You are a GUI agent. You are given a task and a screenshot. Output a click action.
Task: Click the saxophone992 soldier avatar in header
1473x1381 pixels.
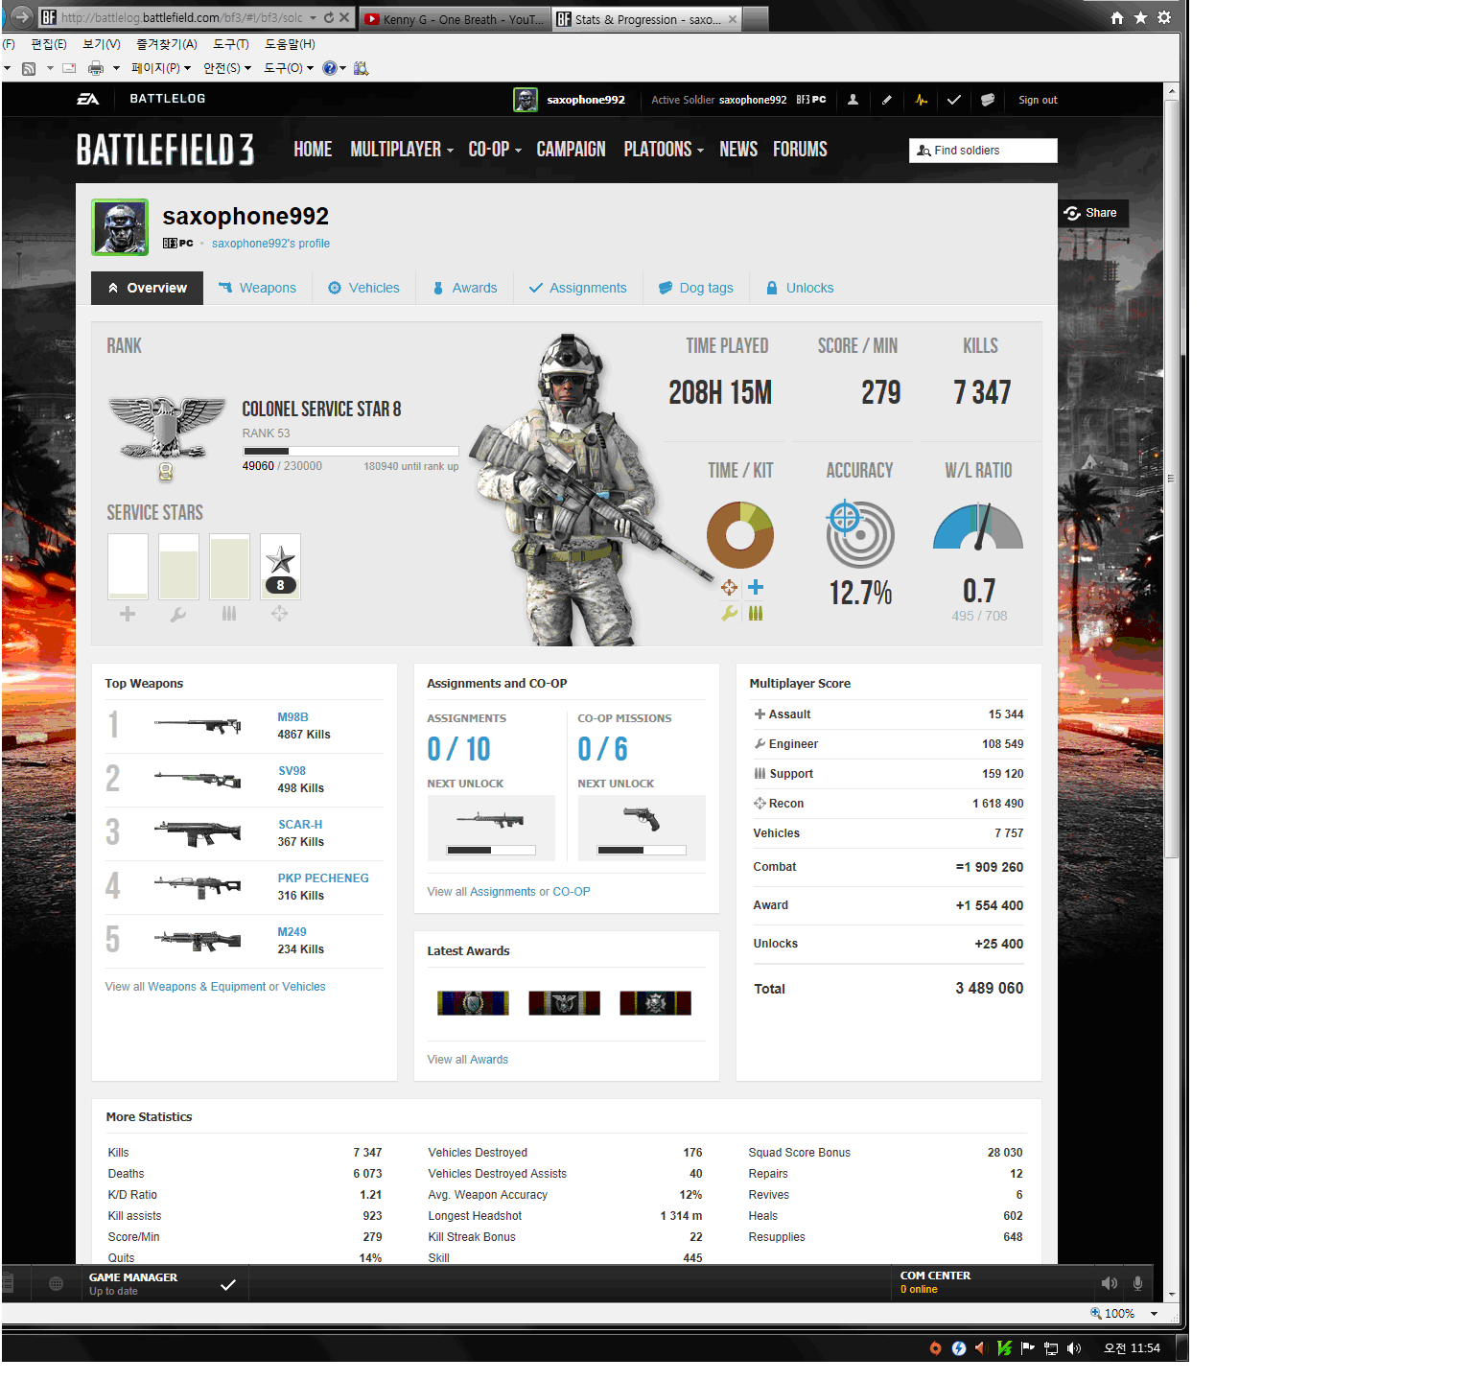pyautogui.click(x=526, y=100)
